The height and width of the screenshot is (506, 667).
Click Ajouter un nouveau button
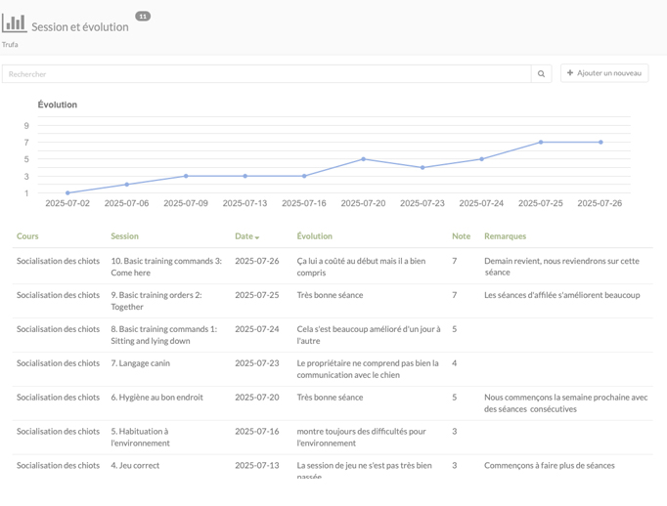604,73
